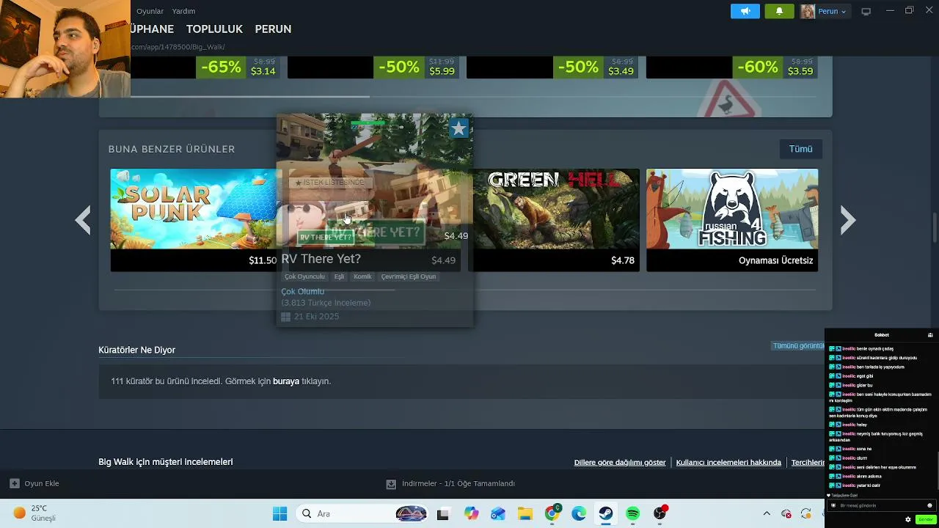Open the Green Hell game thumbnail
Image resolution: width=939 pixels, height=528 pixels.
coord(555,209)
